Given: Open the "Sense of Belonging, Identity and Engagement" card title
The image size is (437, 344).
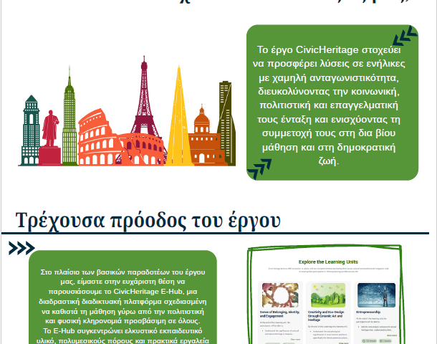Looking at the screenshot, I should pyautogui.click(x=279, y=314).
